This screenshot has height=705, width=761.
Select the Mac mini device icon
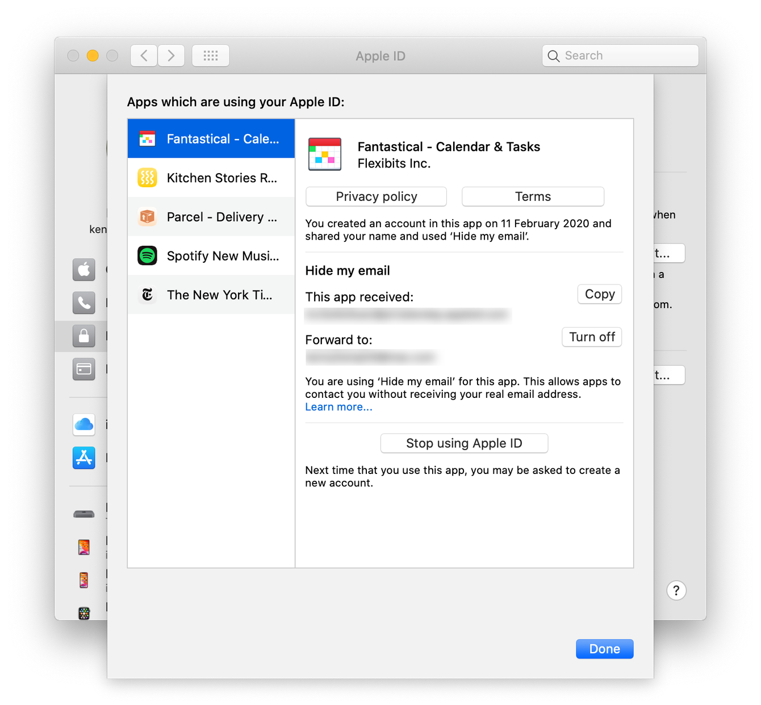click(84, 514)
